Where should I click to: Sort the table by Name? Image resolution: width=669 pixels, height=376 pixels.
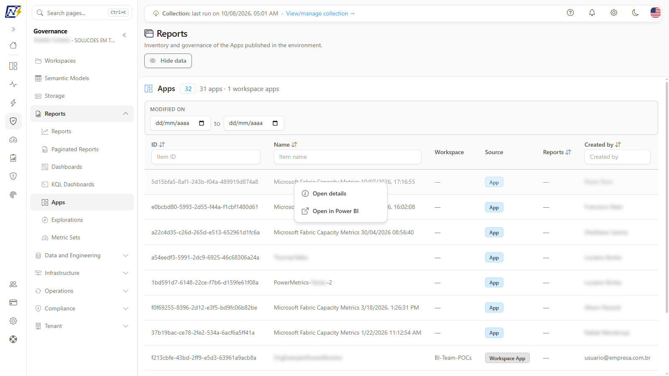[x=286, y=145]
